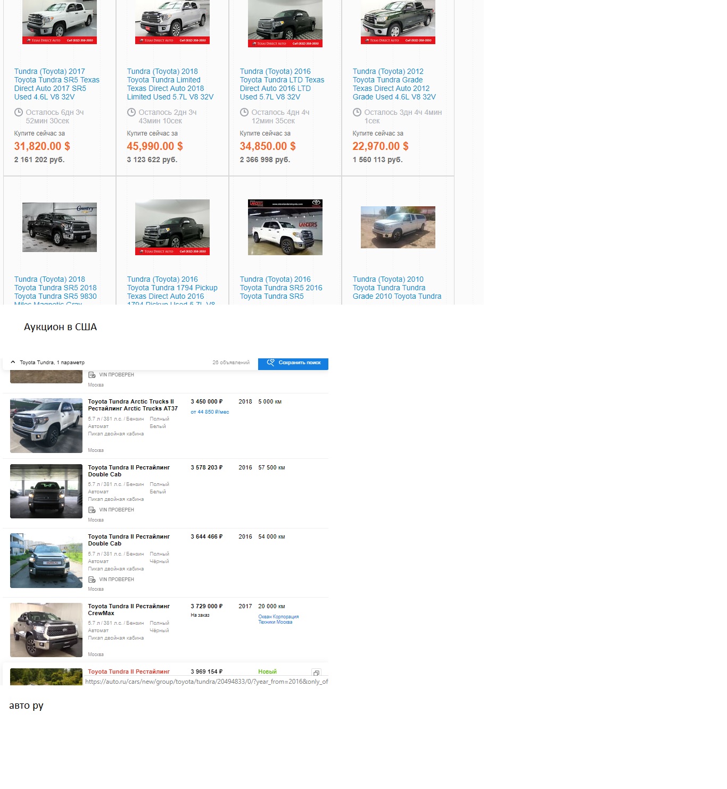View the Country dealer gray Tundra 2018 photo
The width and height of the screenshot is (727, 789).
click(60, 227)
